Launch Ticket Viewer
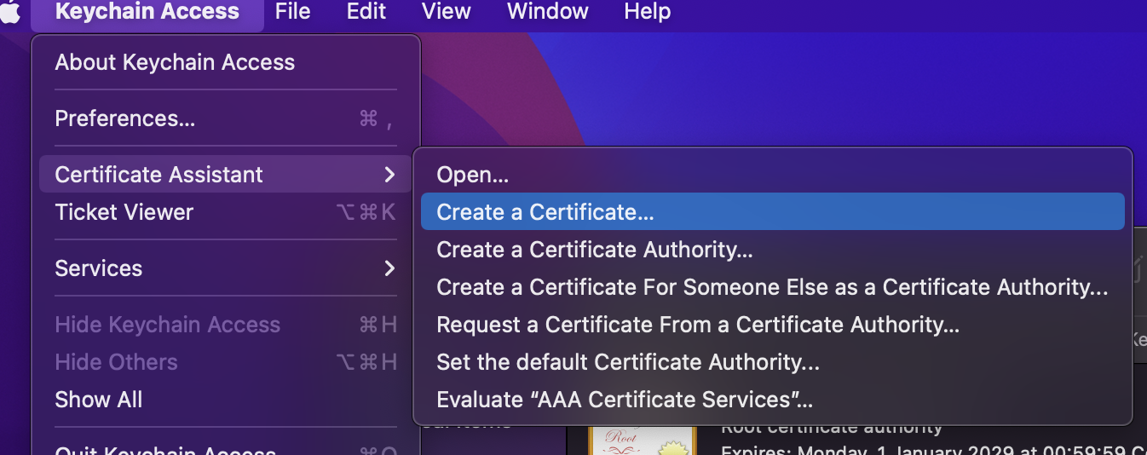 (x=124, y=212)
